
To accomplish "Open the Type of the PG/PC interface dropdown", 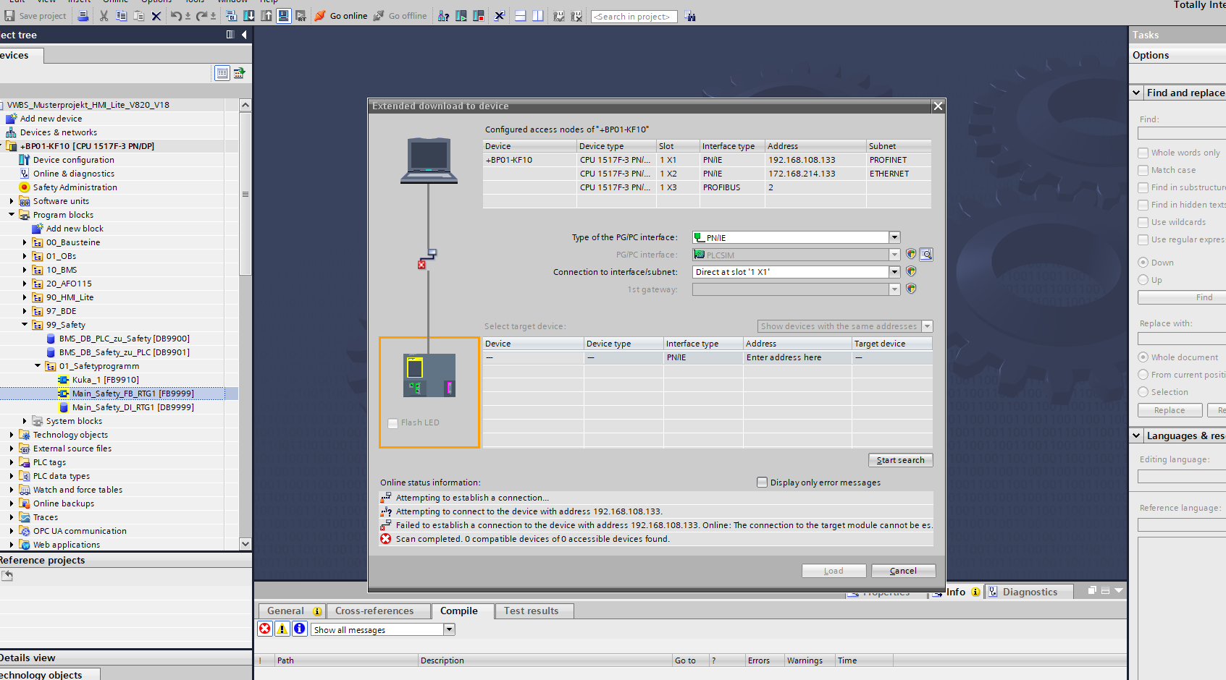I will point(894,237).
